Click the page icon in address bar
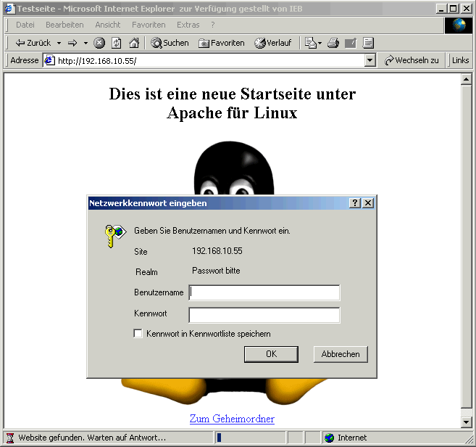The image size is (476, 447). 49,60
